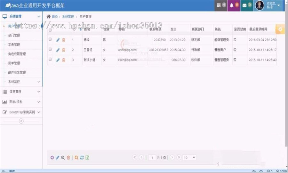Screen dimensions: 288x173
Task: Sort by the 生日 column header
Action: (173, 29)
